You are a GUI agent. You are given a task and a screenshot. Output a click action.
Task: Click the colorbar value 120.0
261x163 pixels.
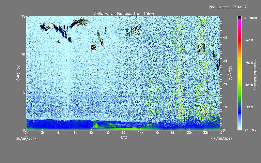[x=249, y=85]
